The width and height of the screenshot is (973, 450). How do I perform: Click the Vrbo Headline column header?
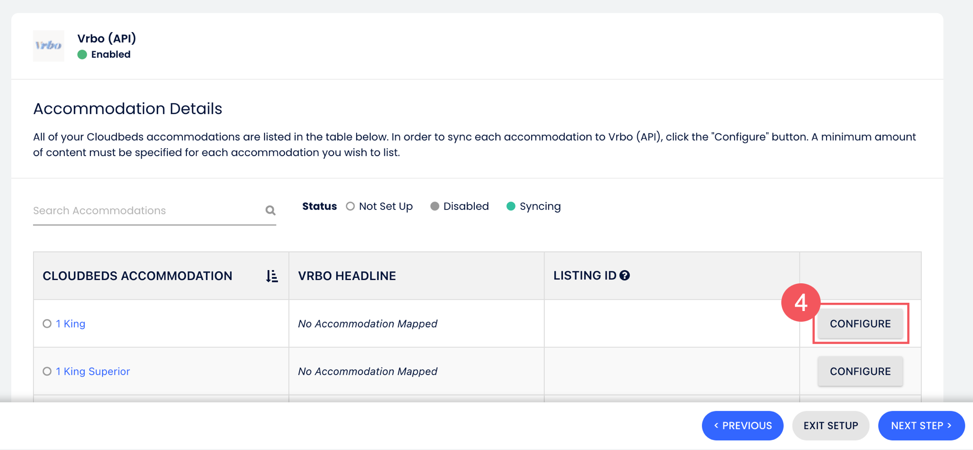(x=347, y=276)
